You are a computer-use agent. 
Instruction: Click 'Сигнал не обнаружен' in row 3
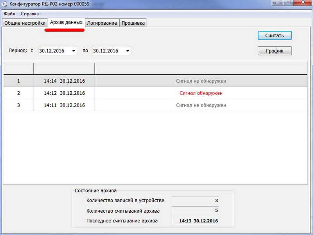click(201, 105)
